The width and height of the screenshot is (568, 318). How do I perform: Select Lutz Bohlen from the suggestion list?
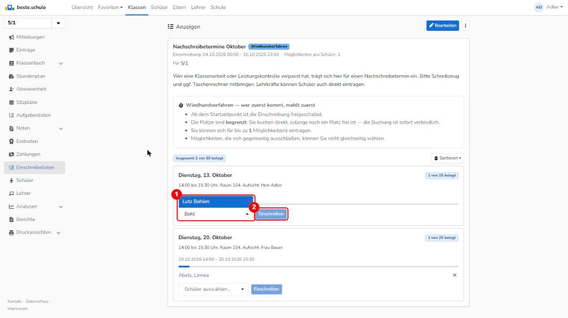point(215,202)
